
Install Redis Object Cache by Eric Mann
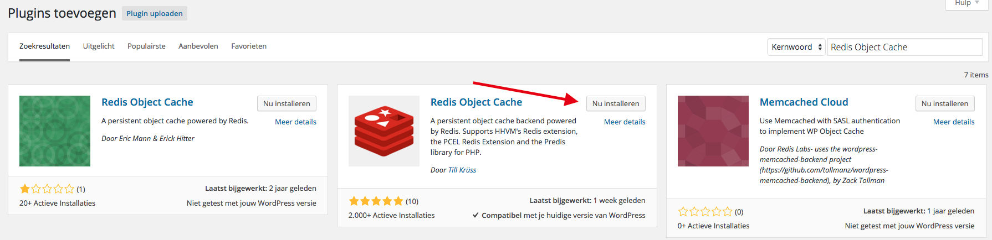(287, 103)
